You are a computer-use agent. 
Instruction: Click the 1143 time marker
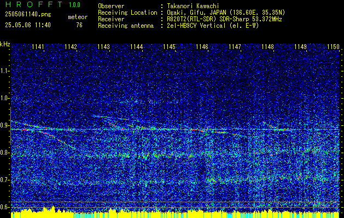pos(103,47)
